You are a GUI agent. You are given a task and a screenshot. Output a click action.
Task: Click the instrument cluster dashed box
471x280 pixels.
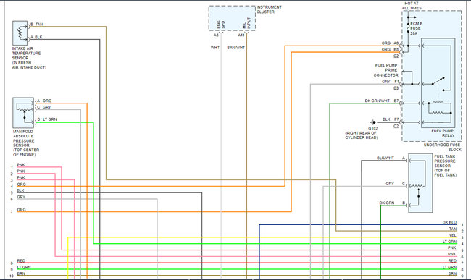(x=232, y=18)
